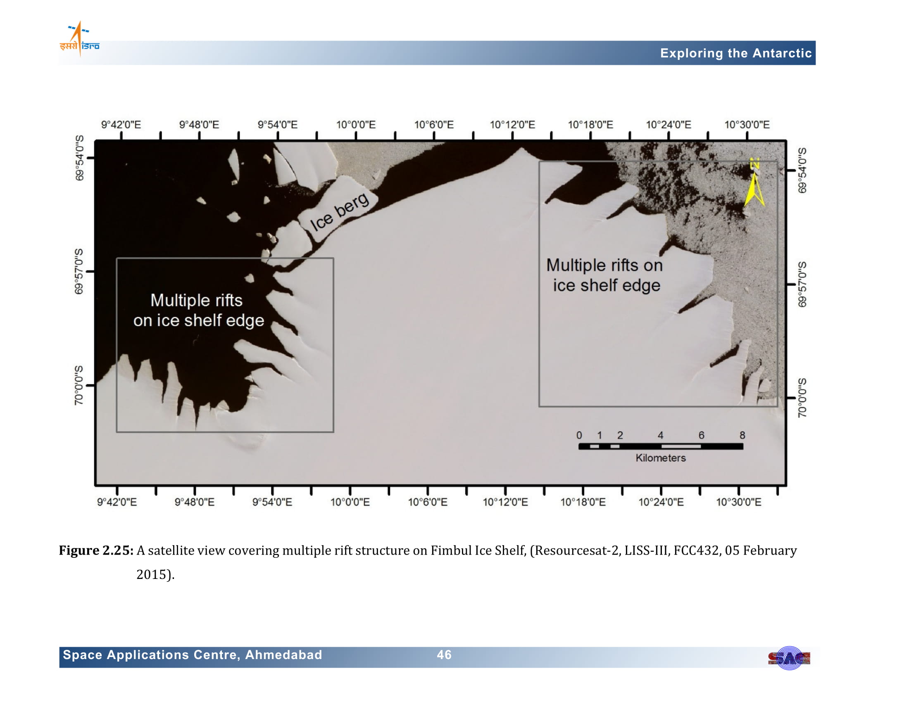Click the yellow north arrow on map
The width and height of the screenshot is (909, 702).
[x=754, y=182]
